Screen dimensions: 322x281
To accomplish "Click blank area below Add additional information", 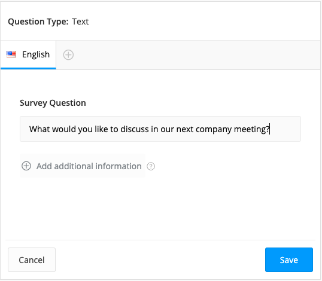I will point(160,207).
